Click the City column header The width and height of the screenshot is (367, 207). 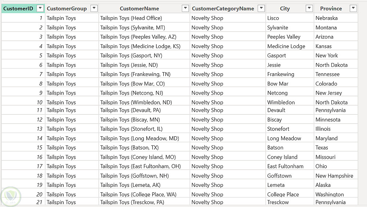284,8
